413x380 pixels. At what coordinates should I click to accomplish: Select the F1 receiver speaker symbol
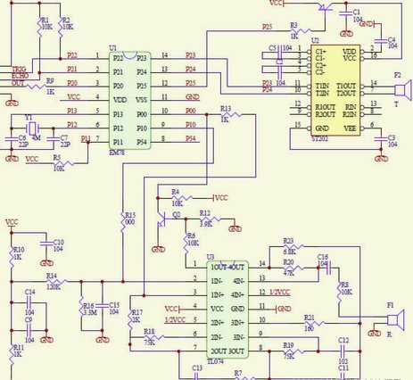(396, 320)
